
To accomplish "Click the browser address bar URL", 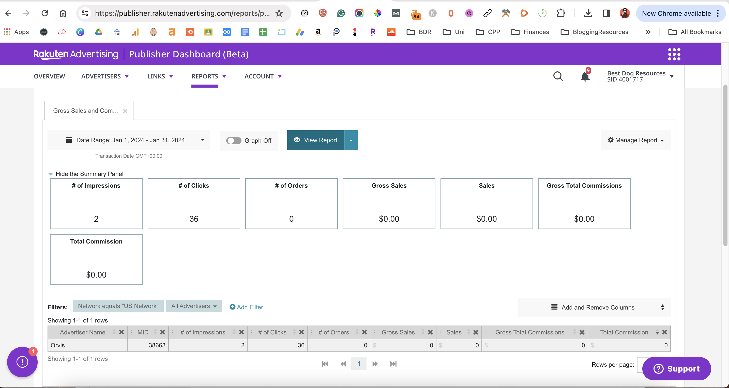I will (x=183, y=13).
